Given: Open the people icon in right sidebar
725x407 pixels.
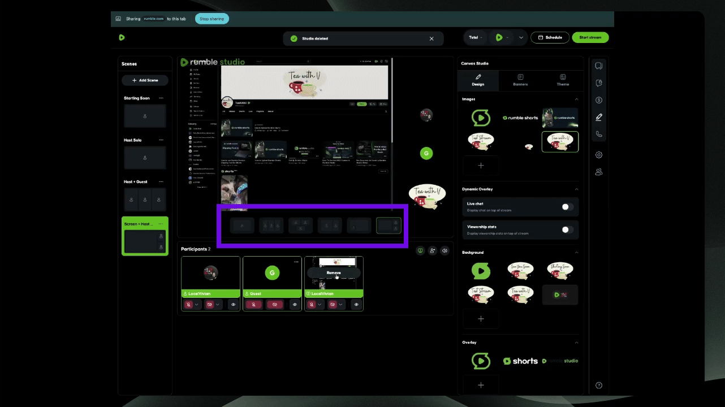Looking at the screenshot, I should click(x=599, y=172).
